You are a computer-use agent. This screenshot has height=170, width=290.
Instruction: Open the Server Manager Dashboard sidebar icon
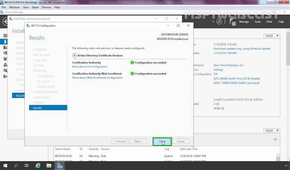[x=5, y=36]
